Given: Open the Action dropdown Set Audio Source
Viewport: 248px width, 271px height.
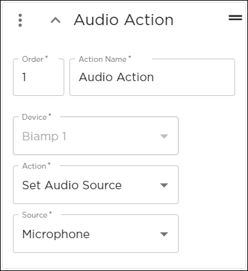Looking at the screenshot, I should [x=96, y=185].
